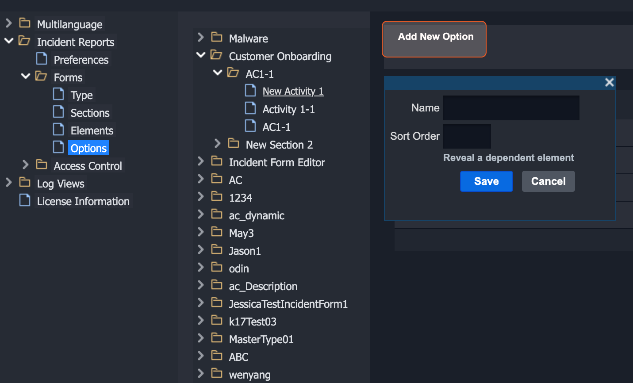Focus the Name input field
633x383 pixels.
[x=511, y=108]
